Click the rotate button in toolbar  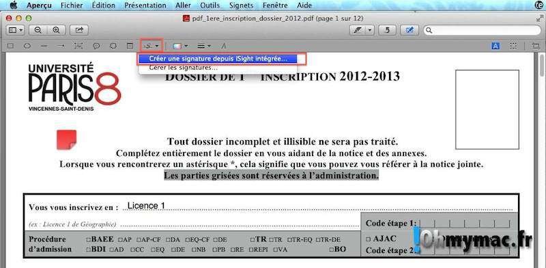coord(387,30)
